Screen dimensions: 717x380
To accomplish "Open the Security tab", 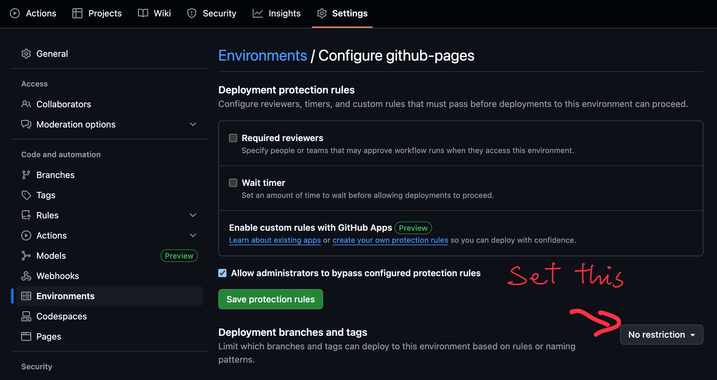I will tap(212, 13).
